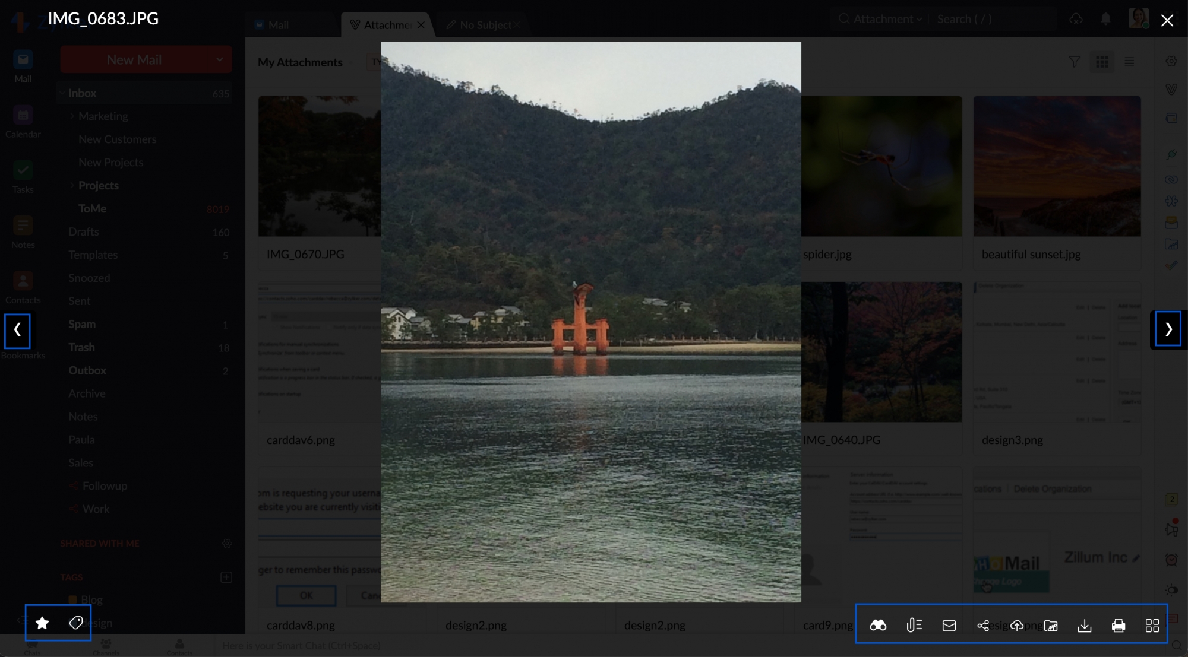
Task: Toggle the star/favorite bookmark icon
Action: tap(42, 623)
